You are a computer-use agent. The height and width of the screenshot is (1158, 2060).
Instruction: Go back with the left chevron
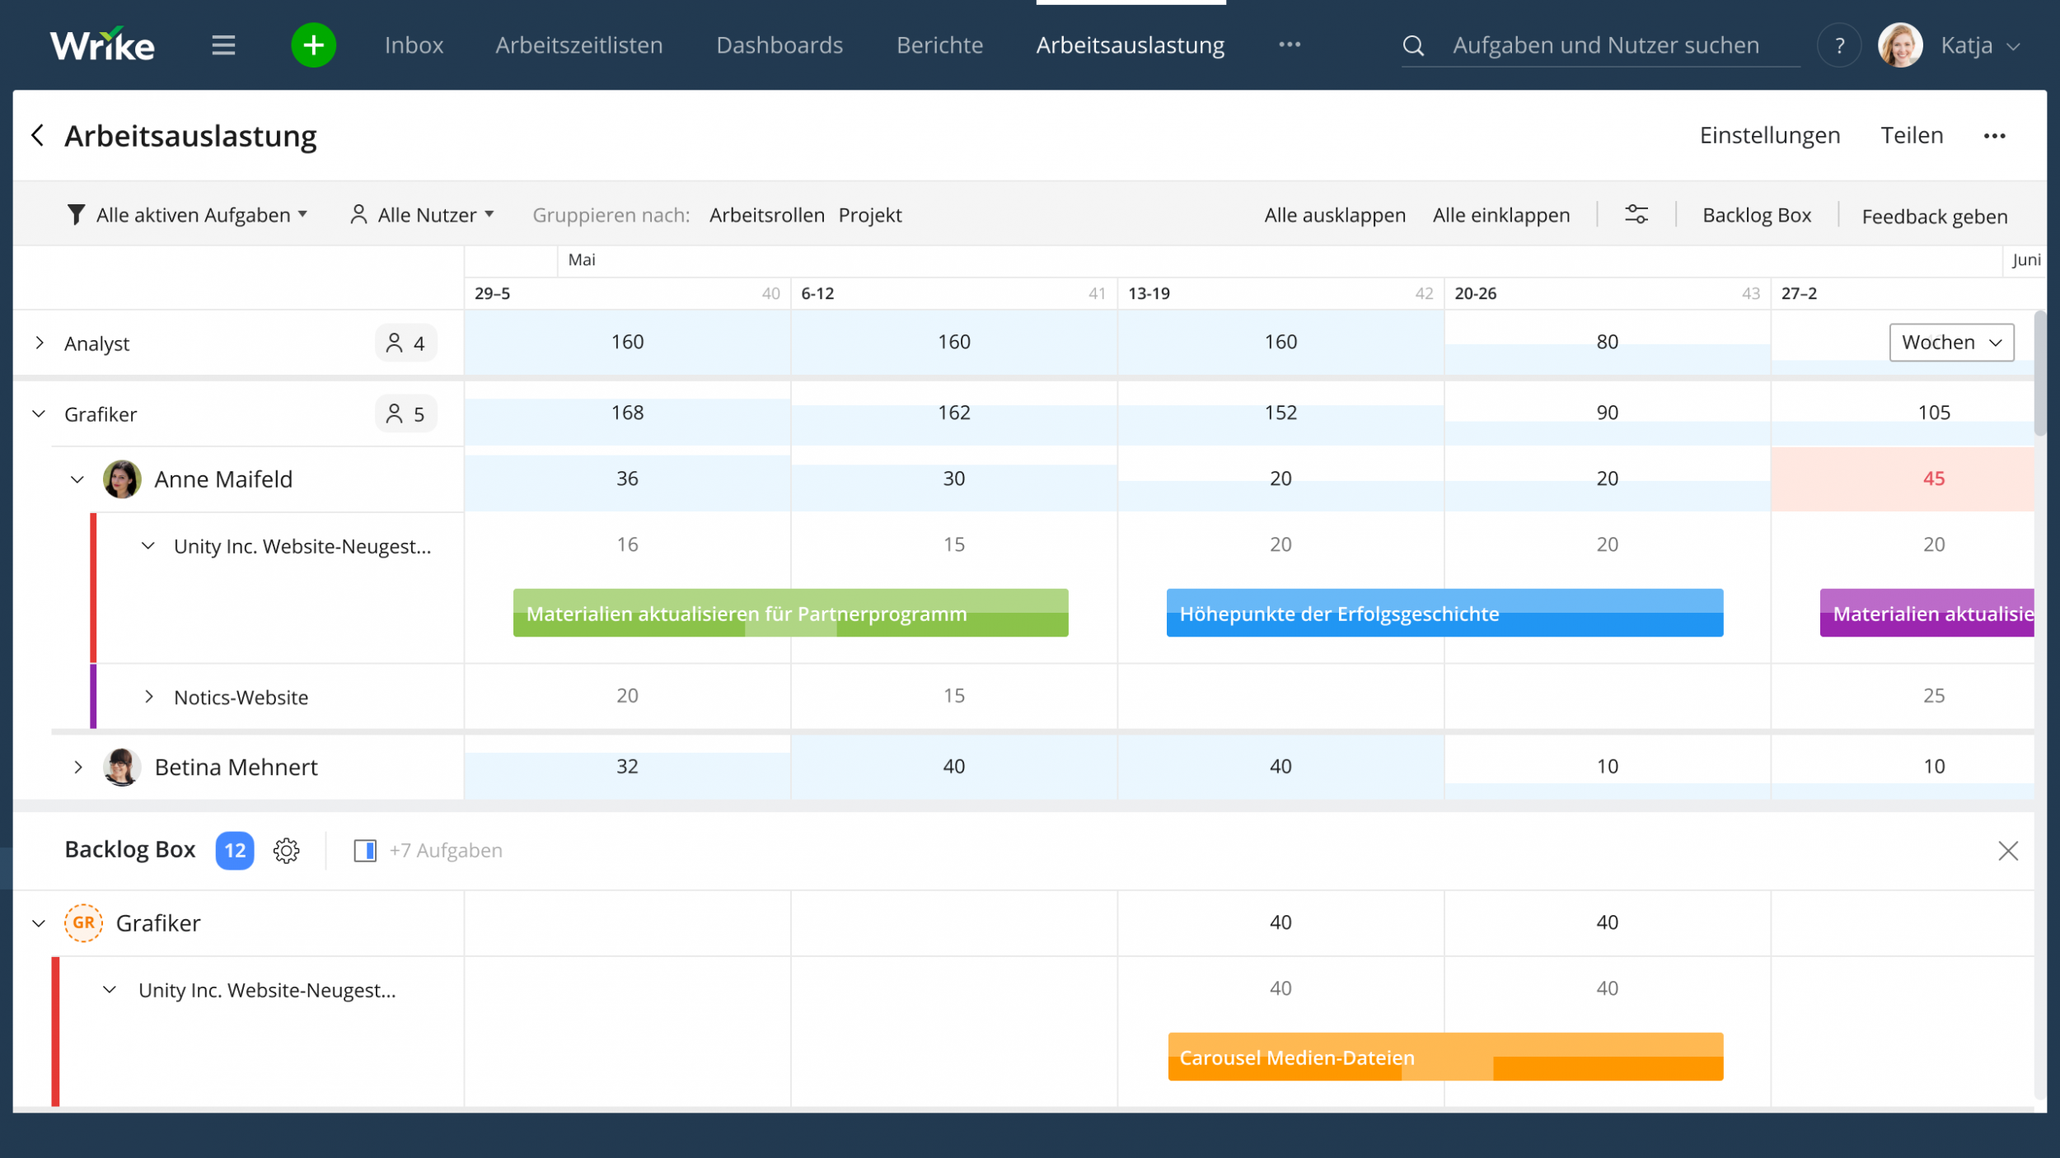click(37, 135)
